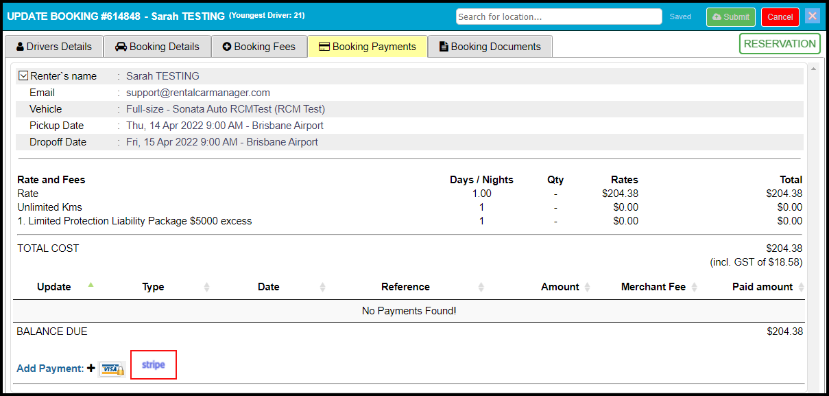Open the Drivers Details tab
This screenshot has height=396, width=829.
click(54, 47)
